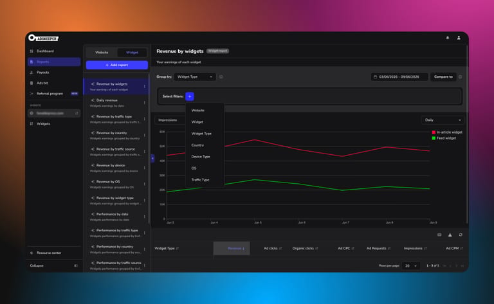Open more options for Revenue by device
This screenshot has width=494, height=304.
click(x=145, y=168)
